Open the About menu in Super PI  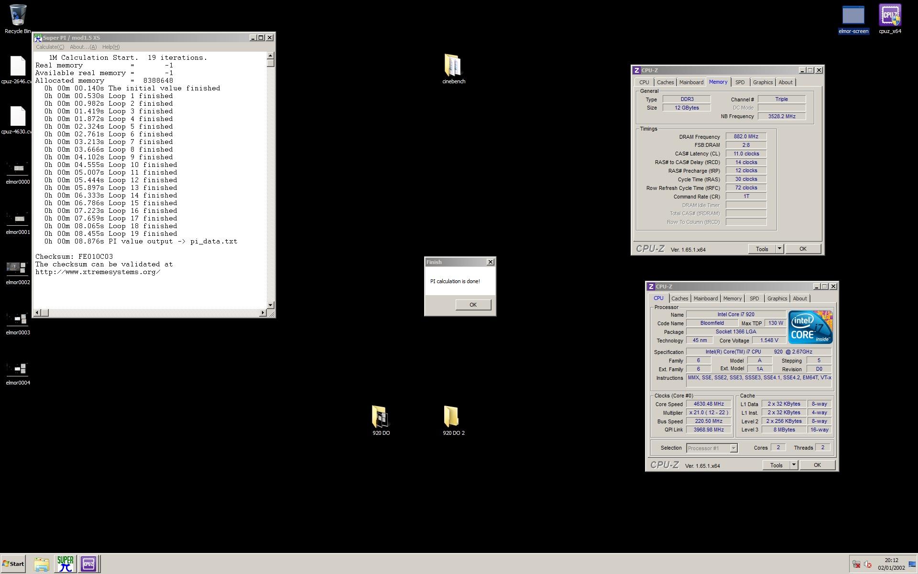(x=83, y=47)
